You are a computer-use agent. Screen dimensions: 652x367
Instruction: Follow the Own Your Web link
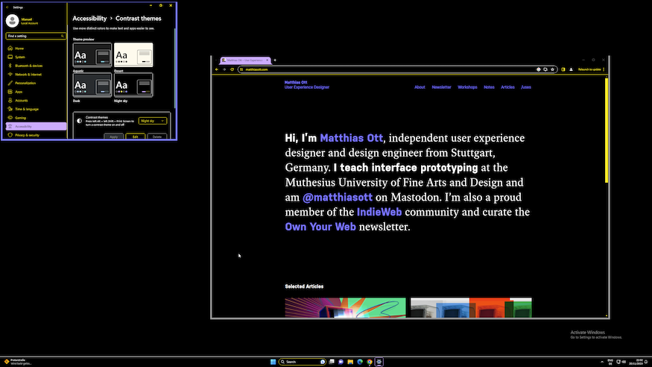tap(320, 227)
